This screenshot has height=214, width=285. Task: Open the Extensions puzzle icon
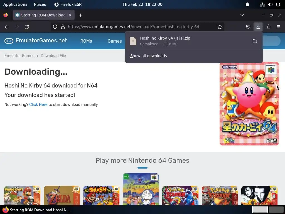268,27
